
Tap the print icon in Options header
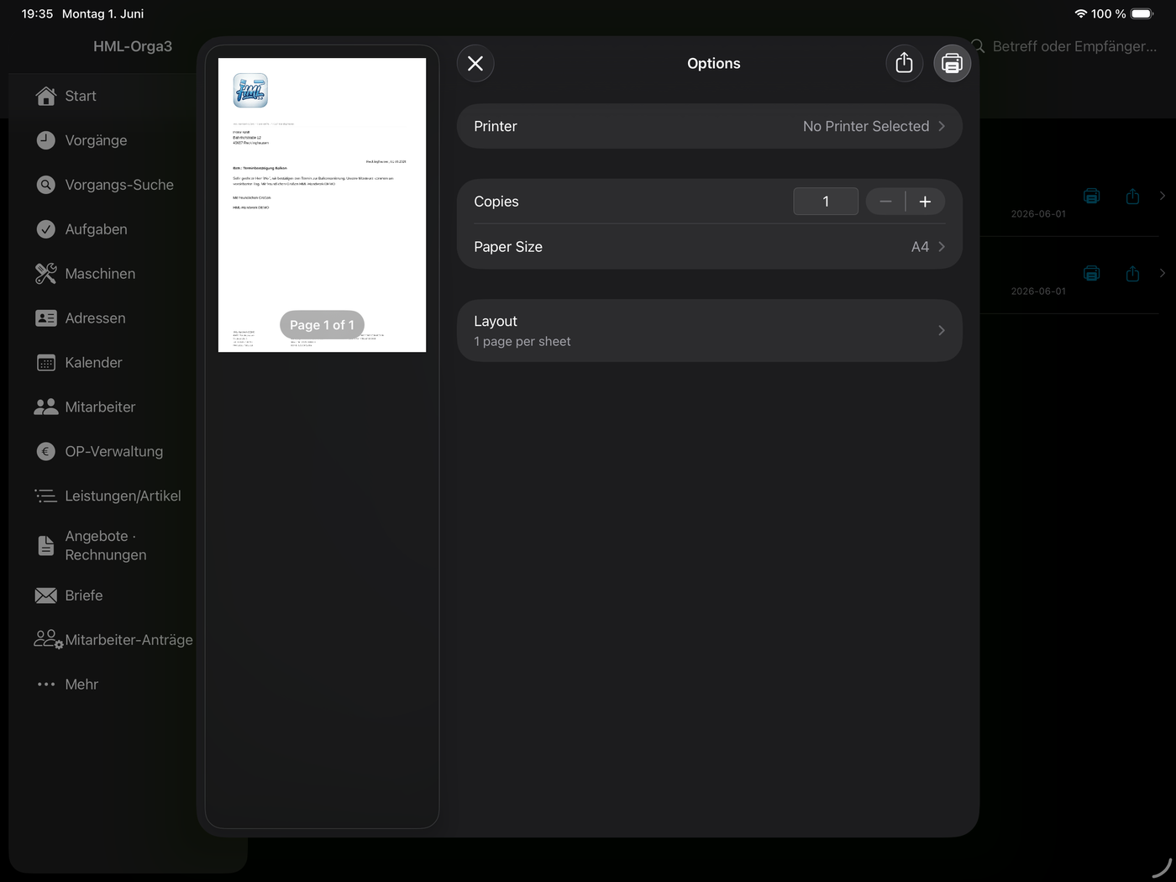[x=952, y=64]
